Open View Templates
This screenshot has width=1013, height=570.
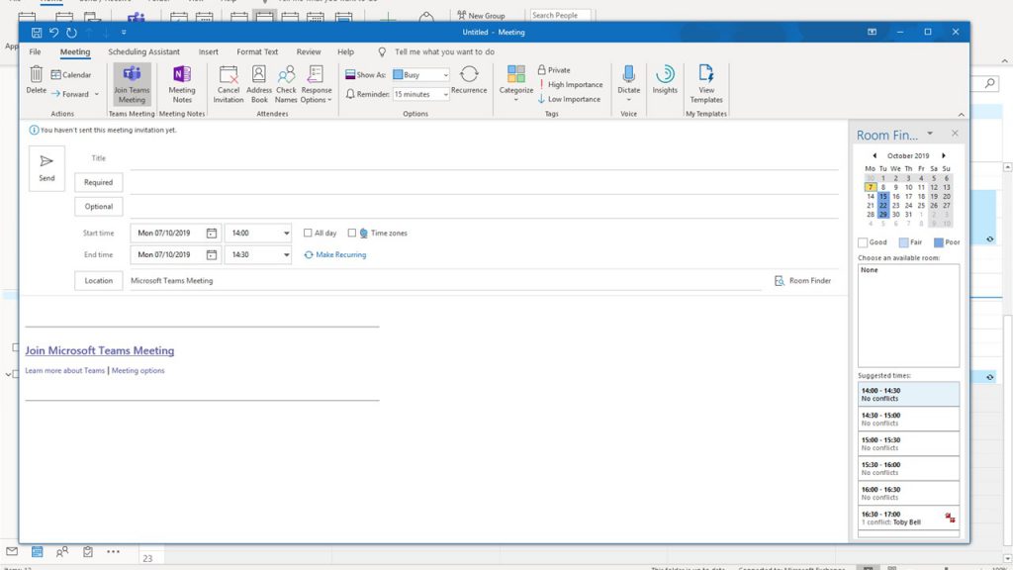coord(706,84)
